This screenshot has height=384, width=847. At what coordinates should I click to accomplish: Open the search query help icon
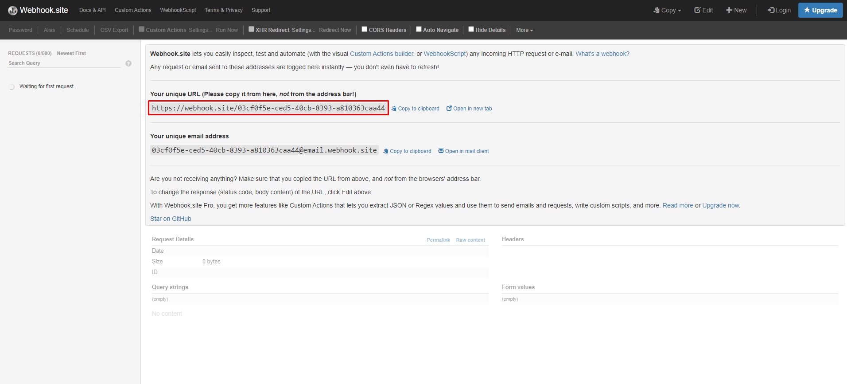(128, 63)
